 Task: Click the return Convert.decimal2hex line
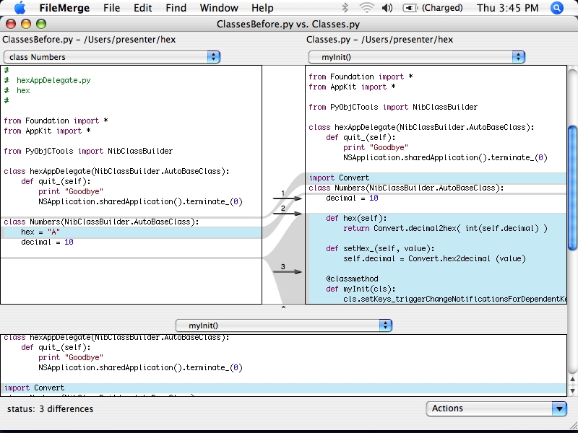(x=445, y=228)
